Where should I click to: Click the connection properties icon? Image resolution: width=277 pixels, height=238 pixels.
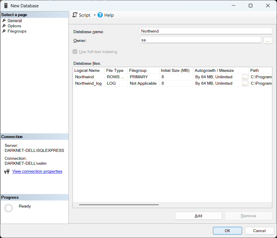click(x=7, y=171)
